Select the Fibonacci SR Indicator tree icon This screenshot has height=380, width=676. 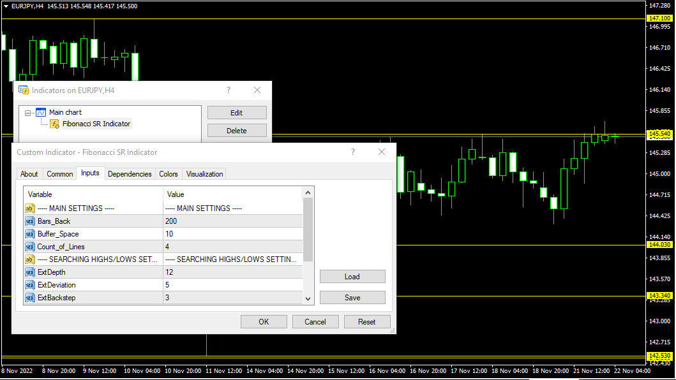tap(55, 124)
